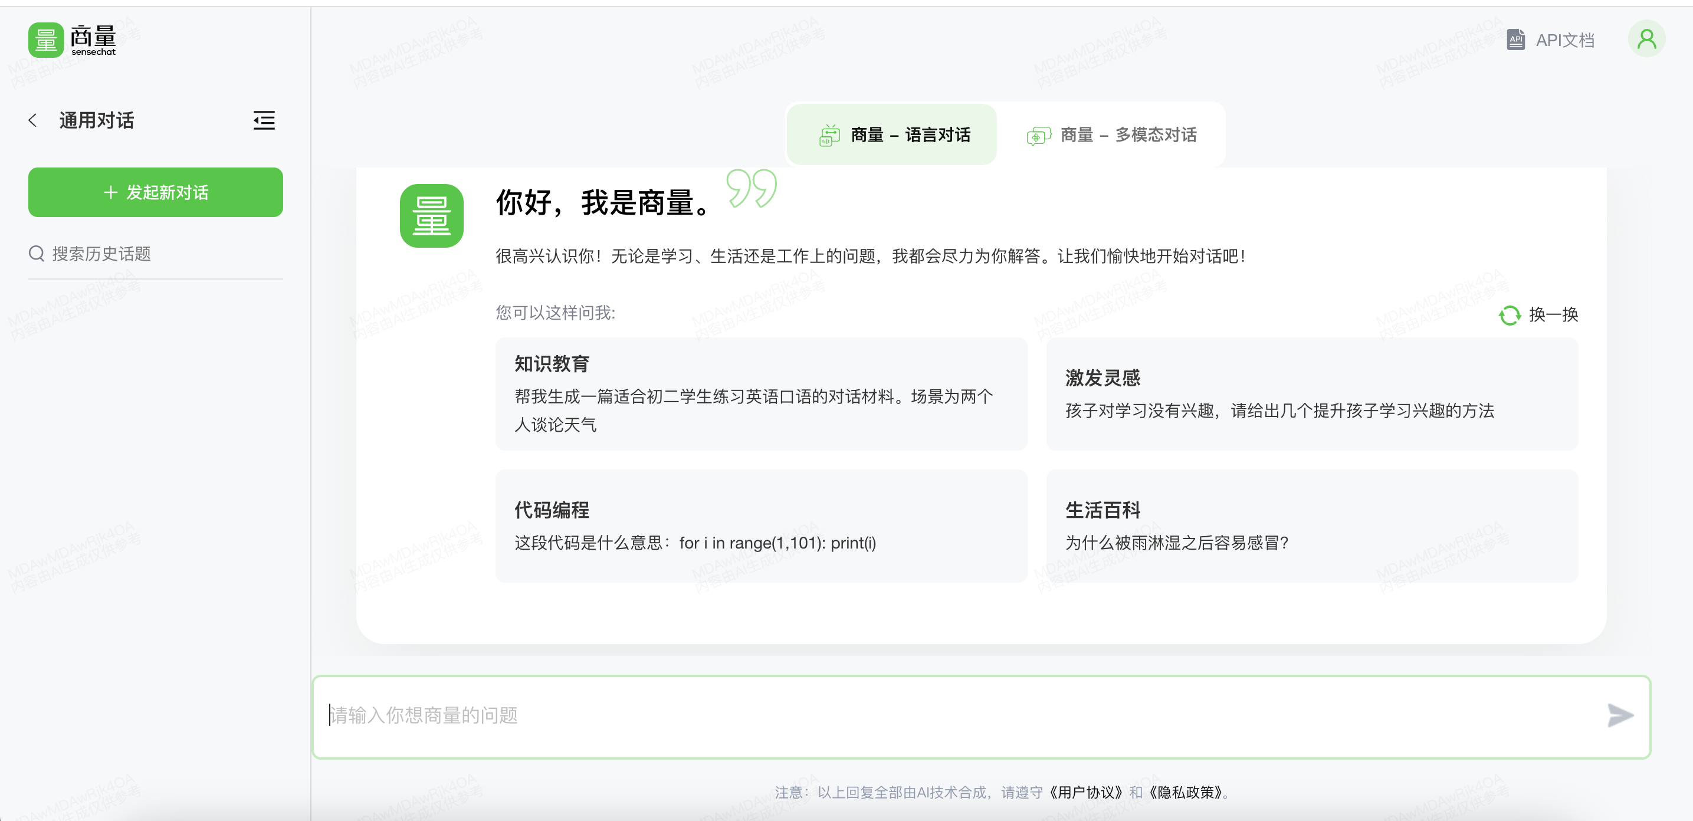Click the large green 量 avatar
This screenshot has height=821, width=1693.
[431, 216]
